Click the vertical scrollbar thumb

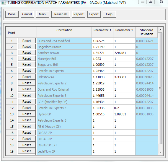[x=160, y=88]
